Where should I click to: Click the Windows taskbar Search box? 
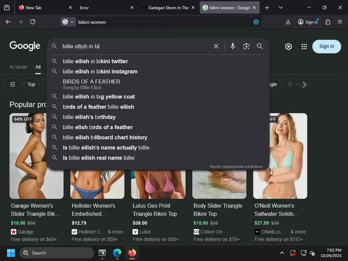(x=57, y=253)
